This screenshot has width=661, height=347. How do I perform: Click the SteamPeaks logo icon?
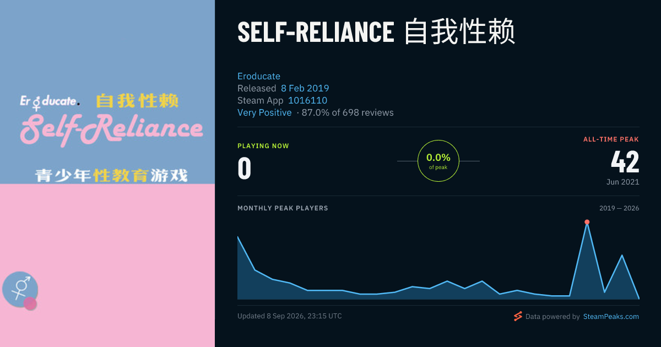(518, 316)
